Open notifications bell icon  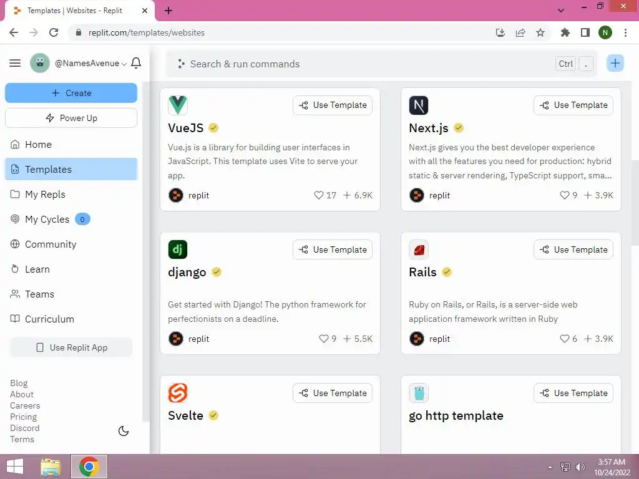pos(136,63)
